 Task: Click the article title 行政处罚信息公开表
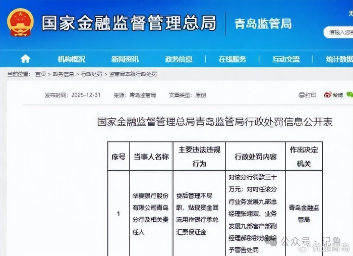coord(215,122)
